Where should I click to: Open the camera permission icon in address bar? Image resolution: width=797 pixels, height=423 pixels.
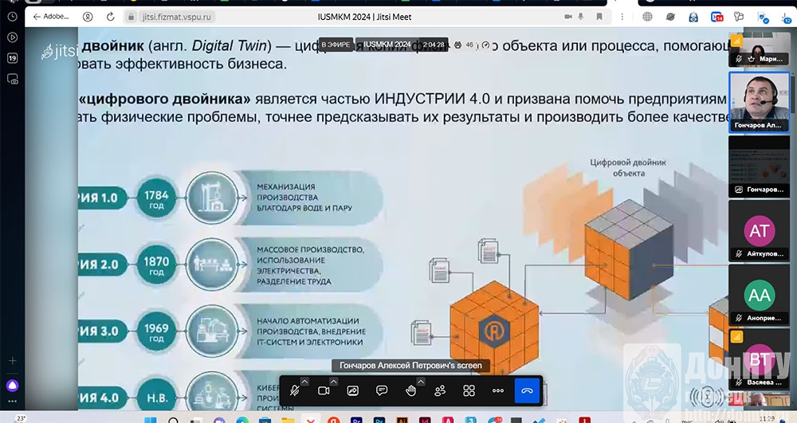pyautogui.click(x=568, y=17)
